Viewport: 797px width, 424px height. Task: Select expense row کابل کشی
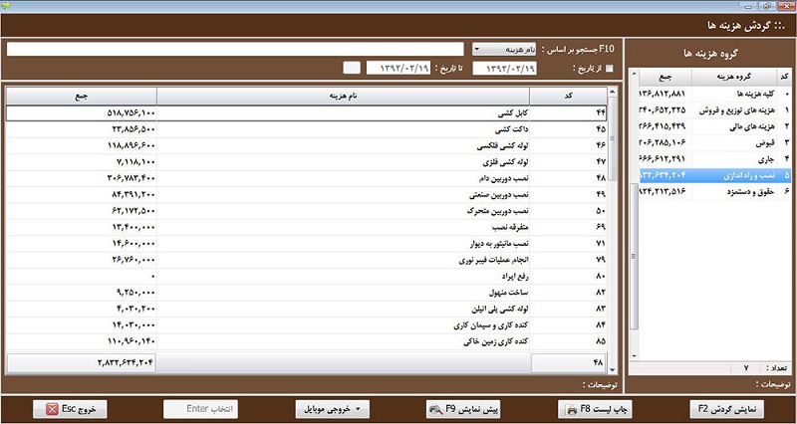click(x=307, y=112)
